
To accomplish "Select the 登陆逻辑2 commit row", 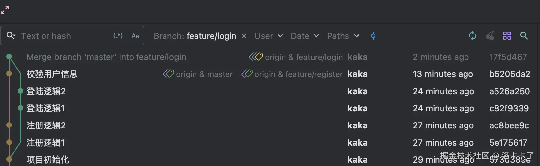I will (46, 91).
